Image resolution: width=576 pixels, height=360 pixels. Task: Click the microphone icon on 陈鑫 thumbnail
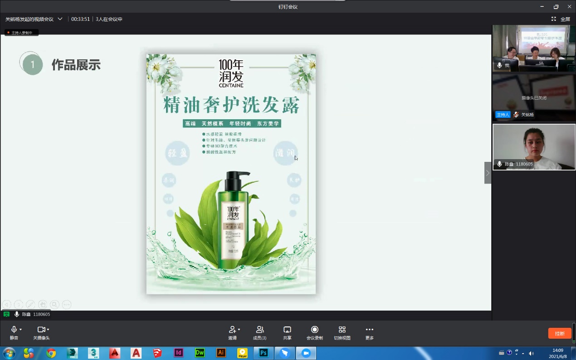499,164
